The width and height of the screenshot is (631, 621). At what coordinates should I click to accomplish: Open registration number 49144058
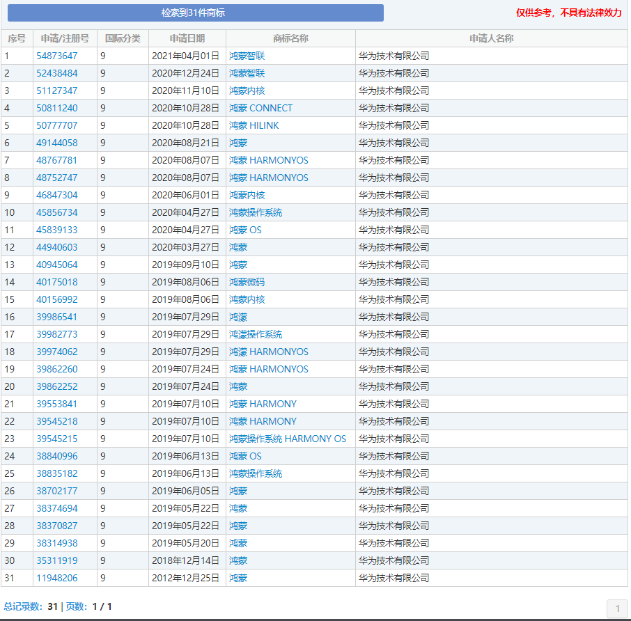pyautogui.click(x=56, y=143)
